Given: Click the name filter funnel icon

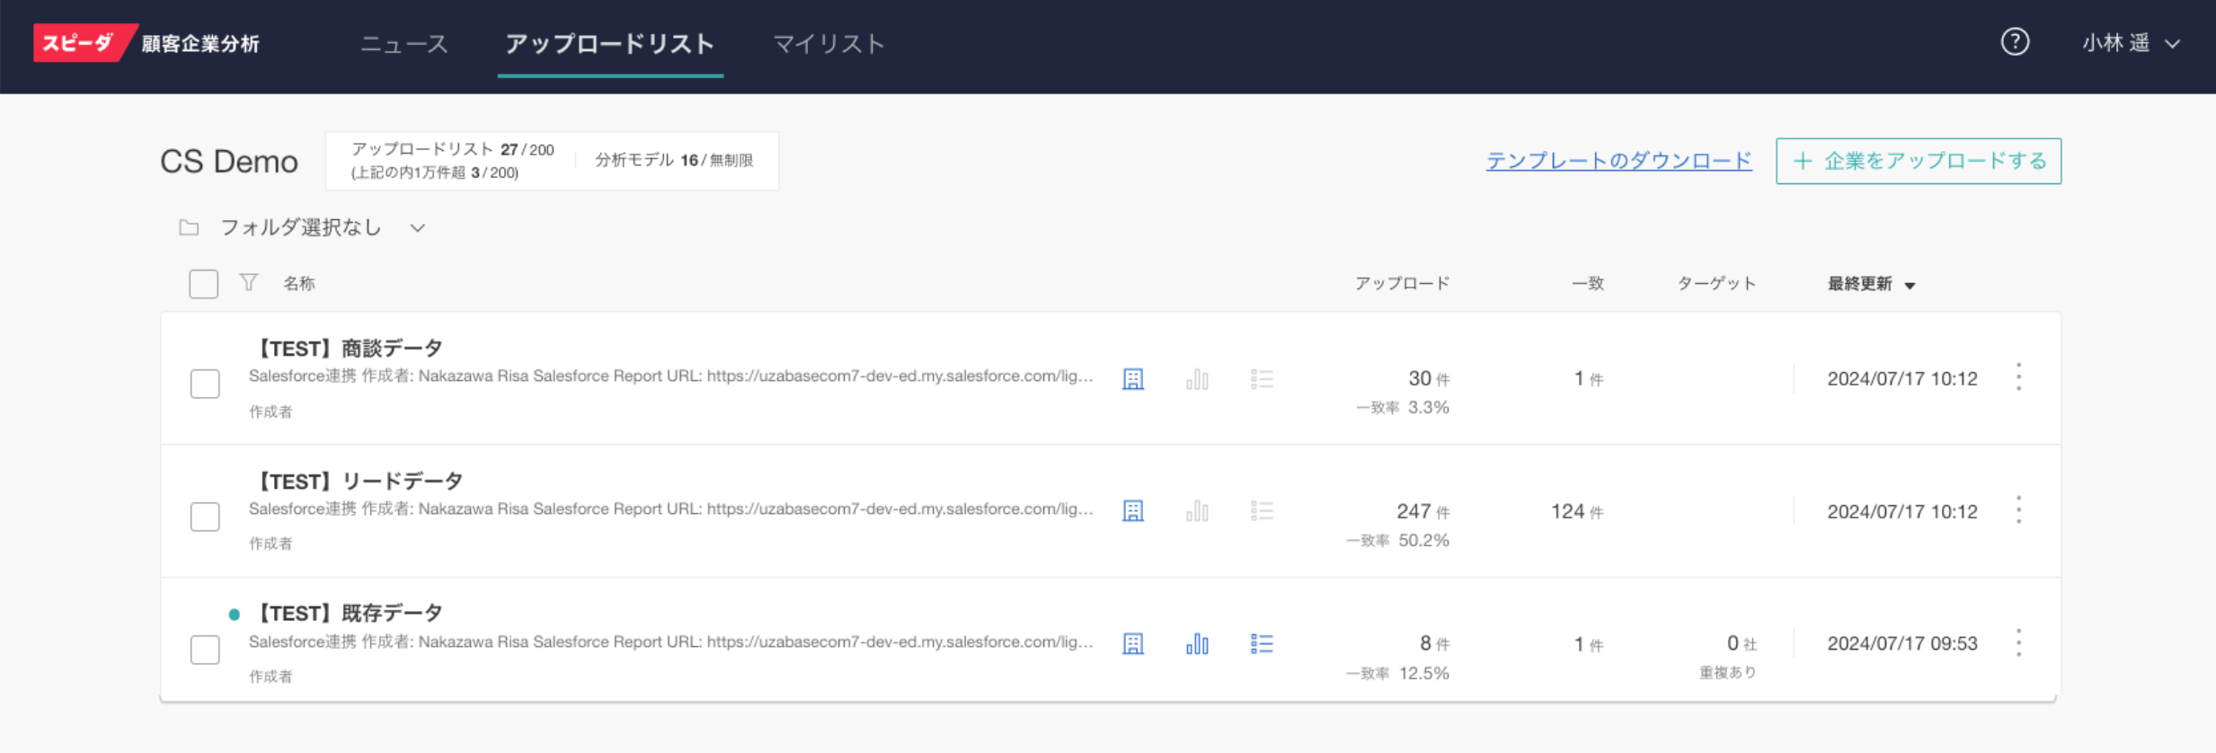Looking at the screenshot, I should pyautogui.click(x=249, y=283).
